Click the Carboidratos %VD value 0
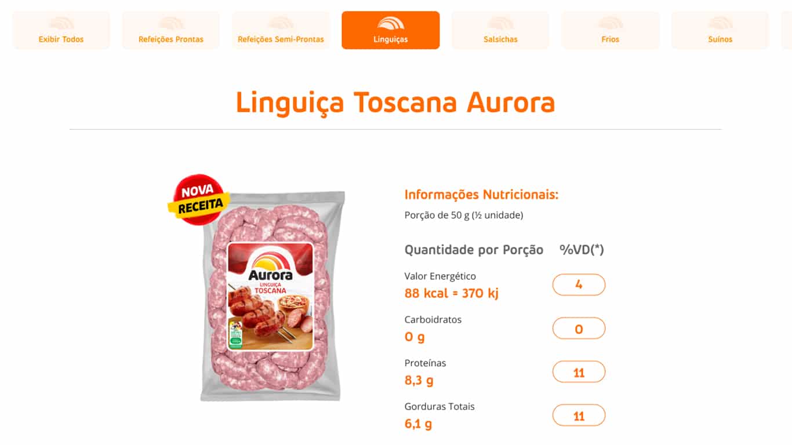This screenshot has width=792, height=445. click(579, 329)
